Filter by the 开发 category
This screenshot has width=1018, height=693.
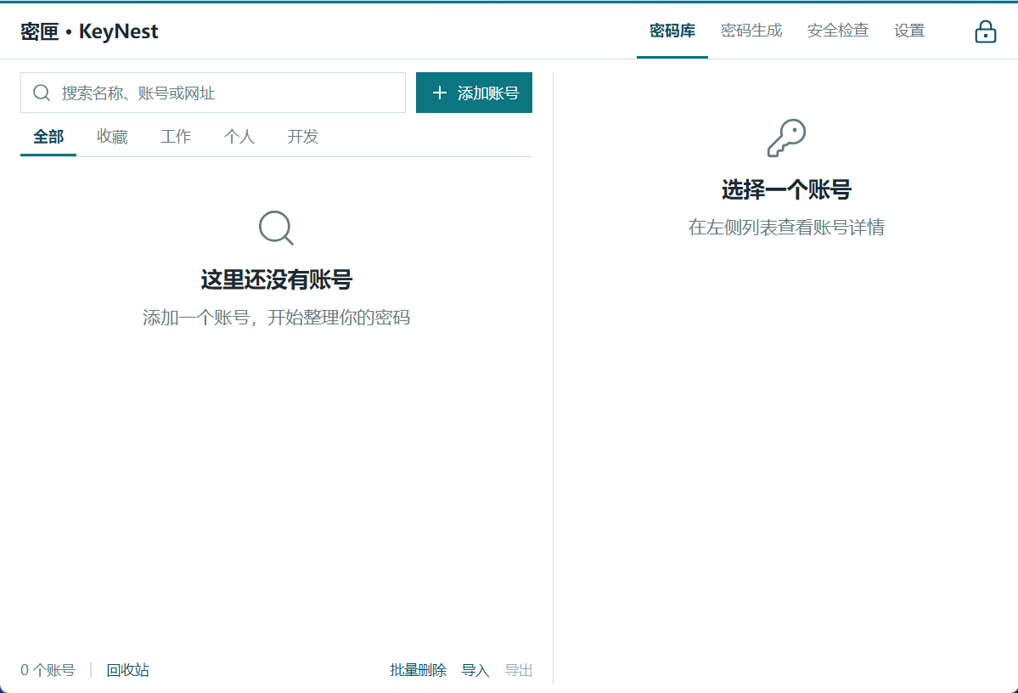pos(303,137)
